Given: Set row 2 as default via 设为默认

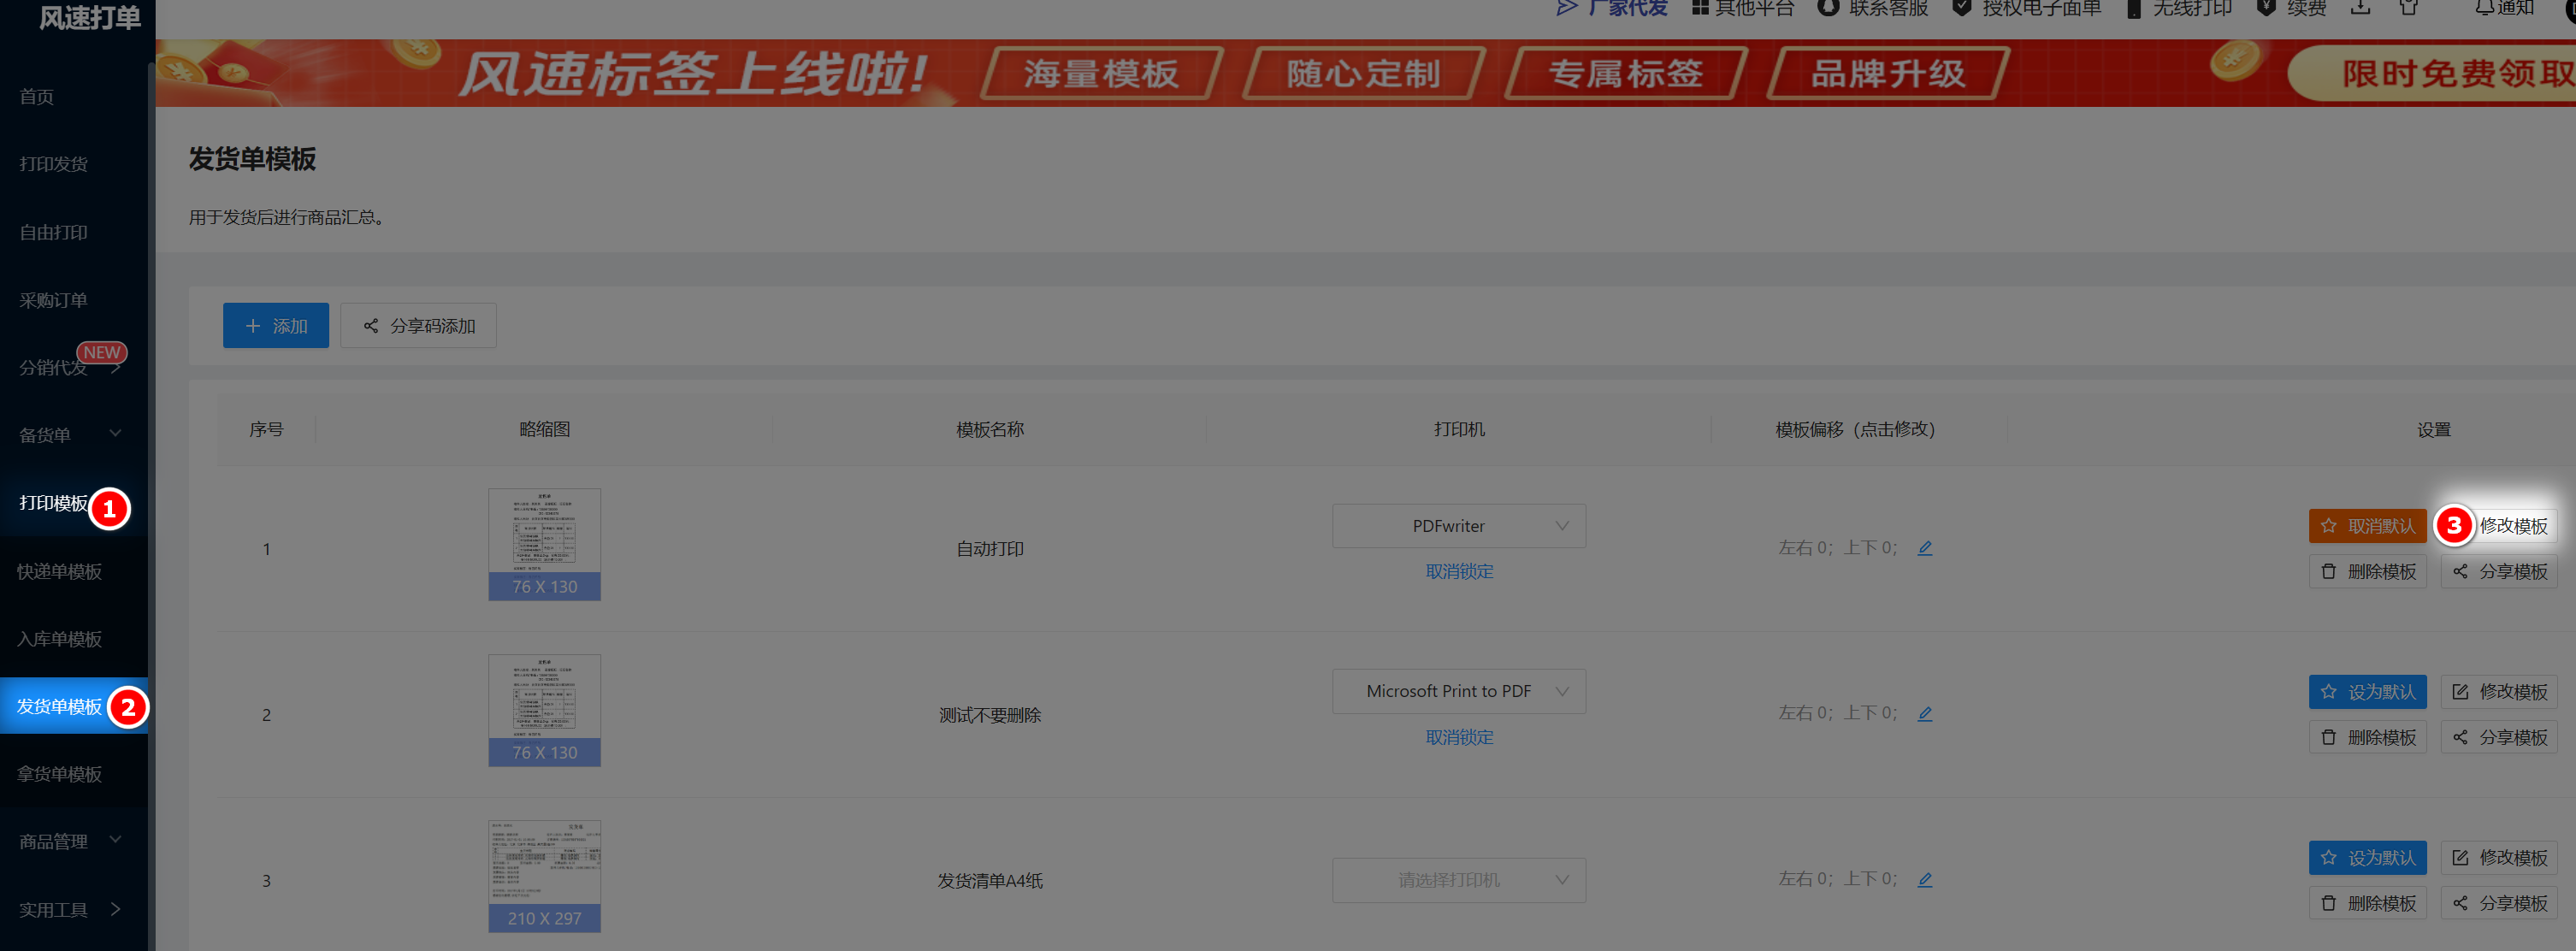Looking at the screenshot, I should tap(2367, 692).
